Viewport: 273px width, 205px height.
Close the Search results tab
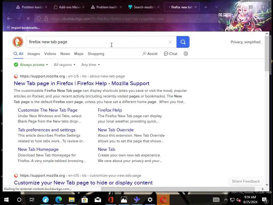[x=158, y=7]
